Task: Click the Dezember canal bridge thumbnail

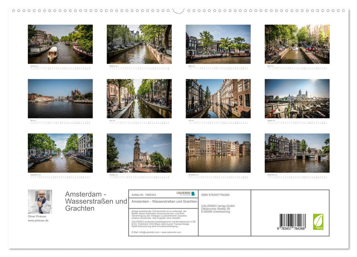Action: click(x=297, y=152)
